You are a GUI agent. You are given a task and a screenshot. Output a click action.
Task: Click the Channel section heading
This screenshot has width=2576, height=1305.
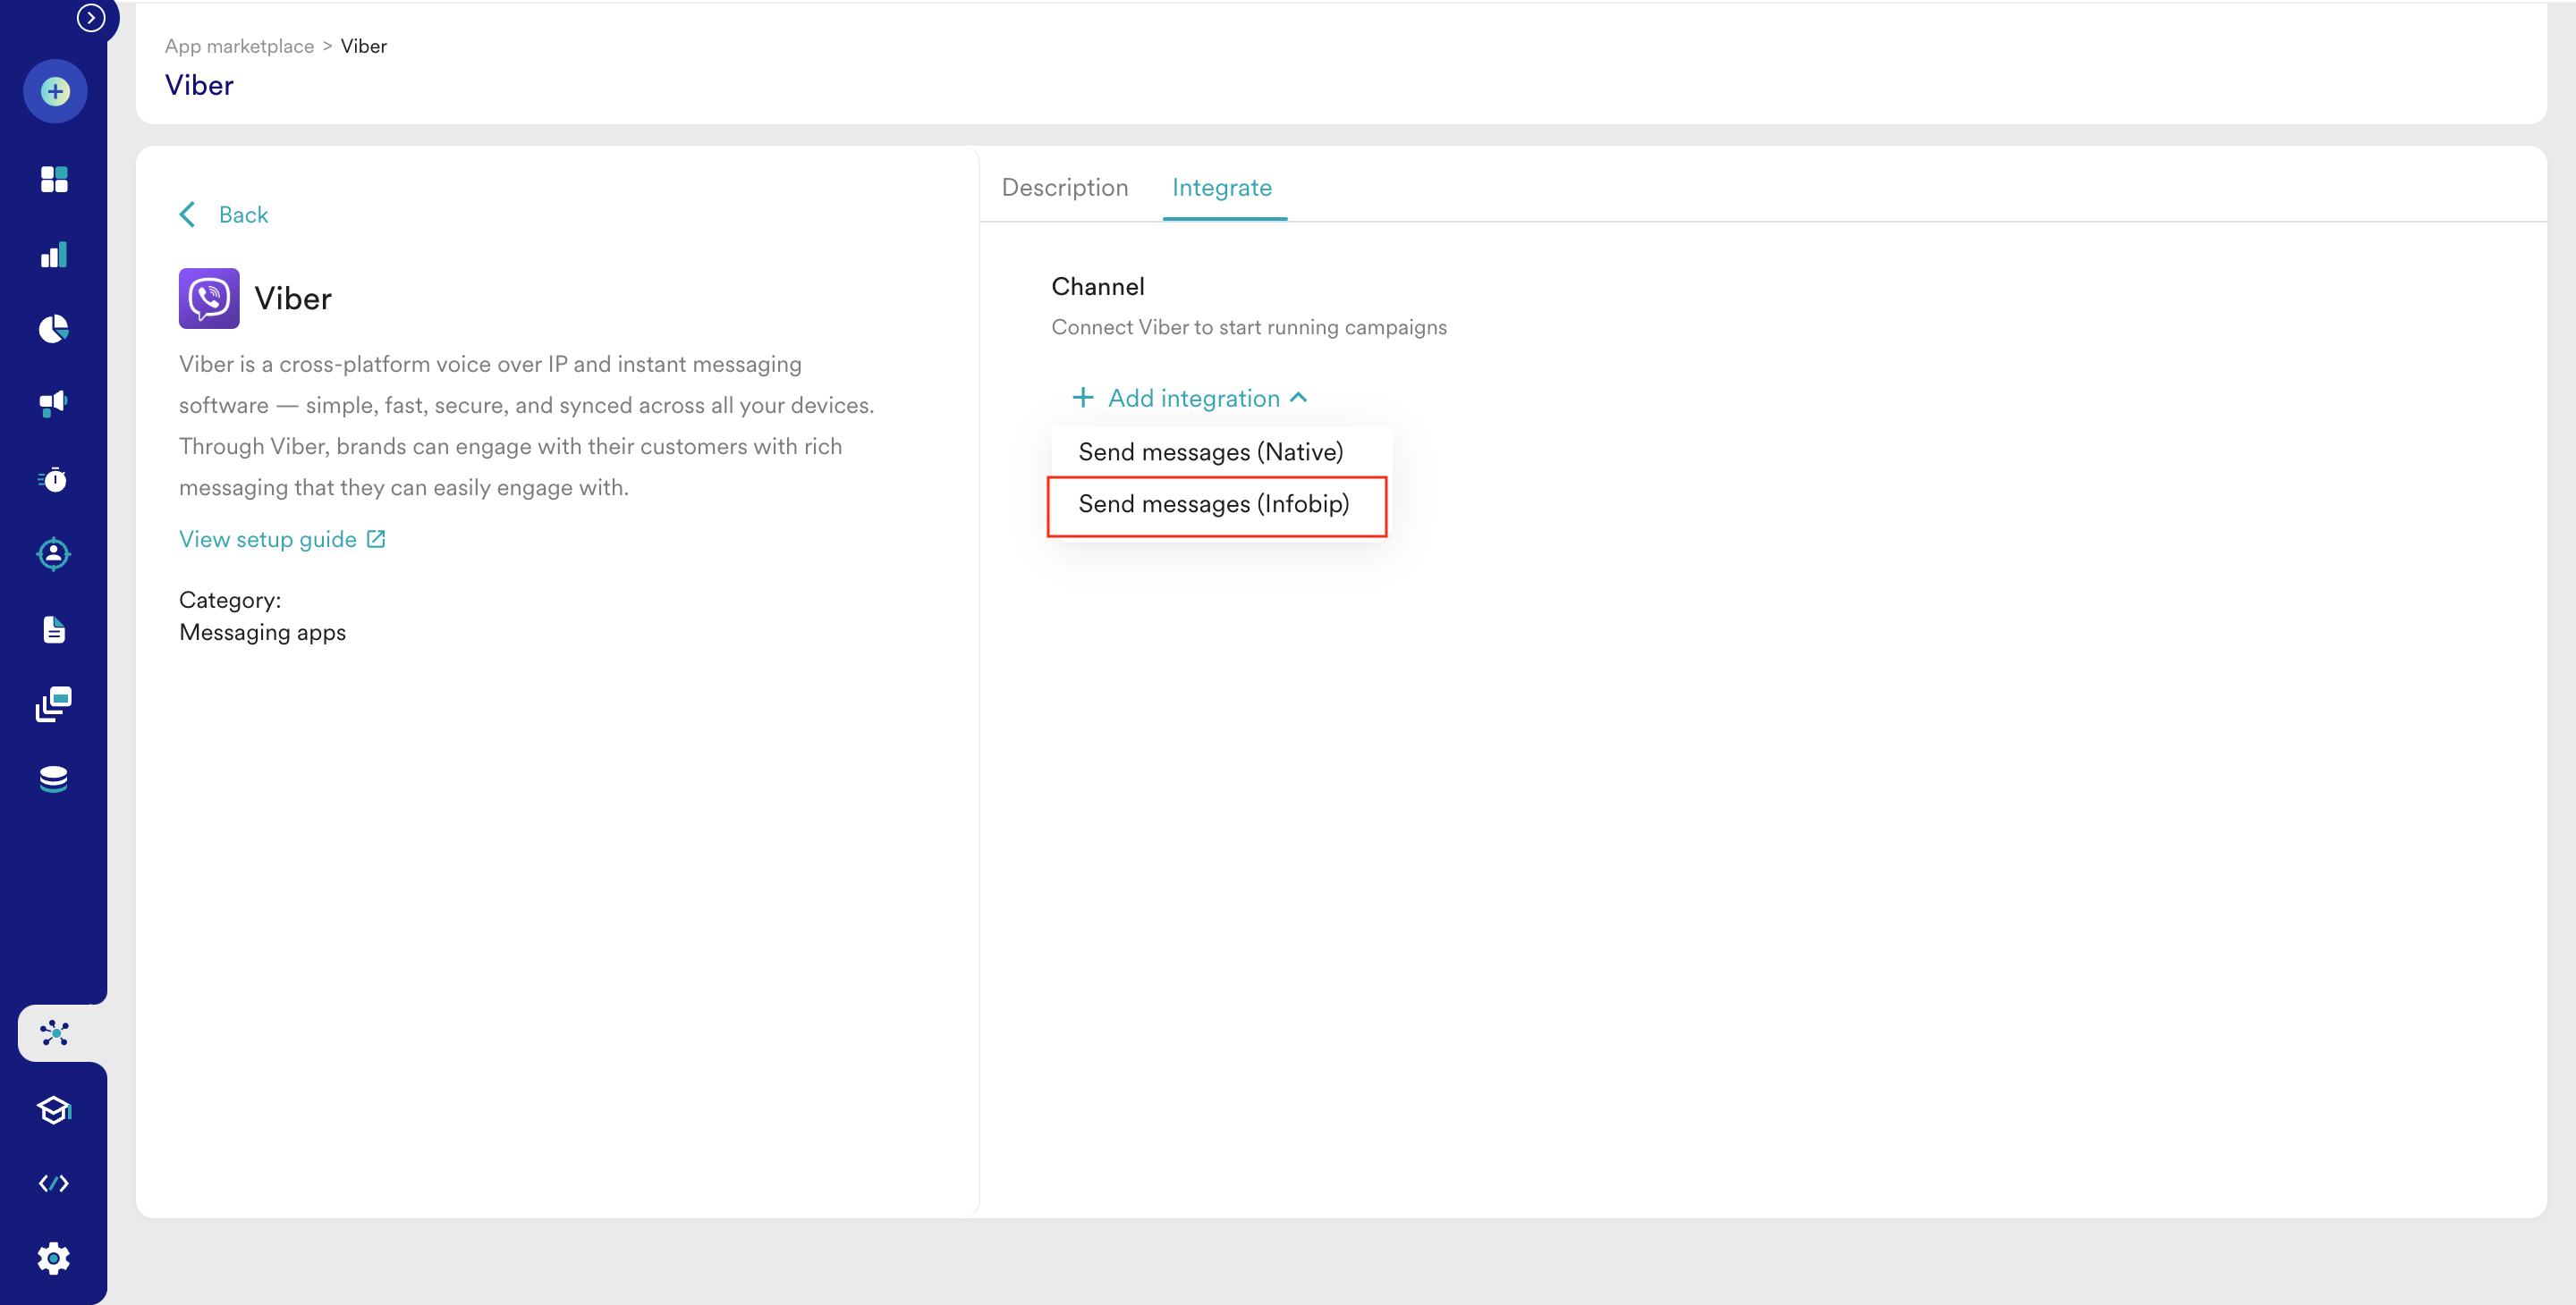[1098, 287]
